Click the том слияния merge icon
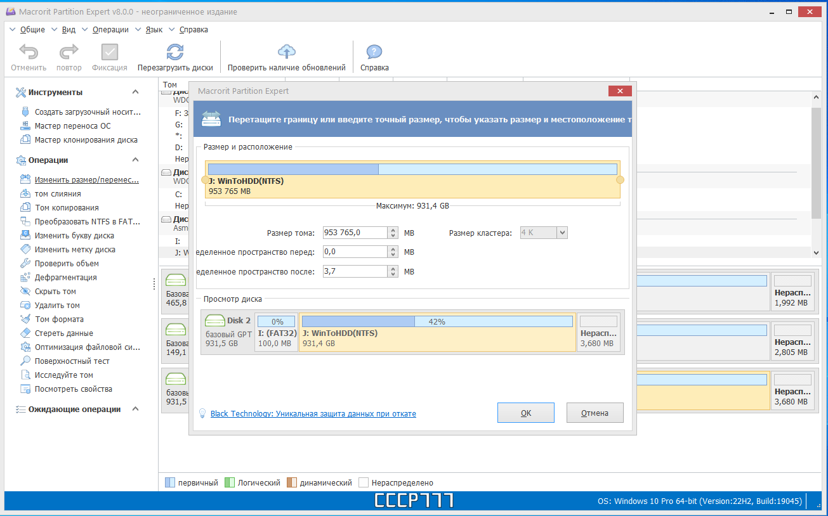Screen dimensions: 828x516 25,193
